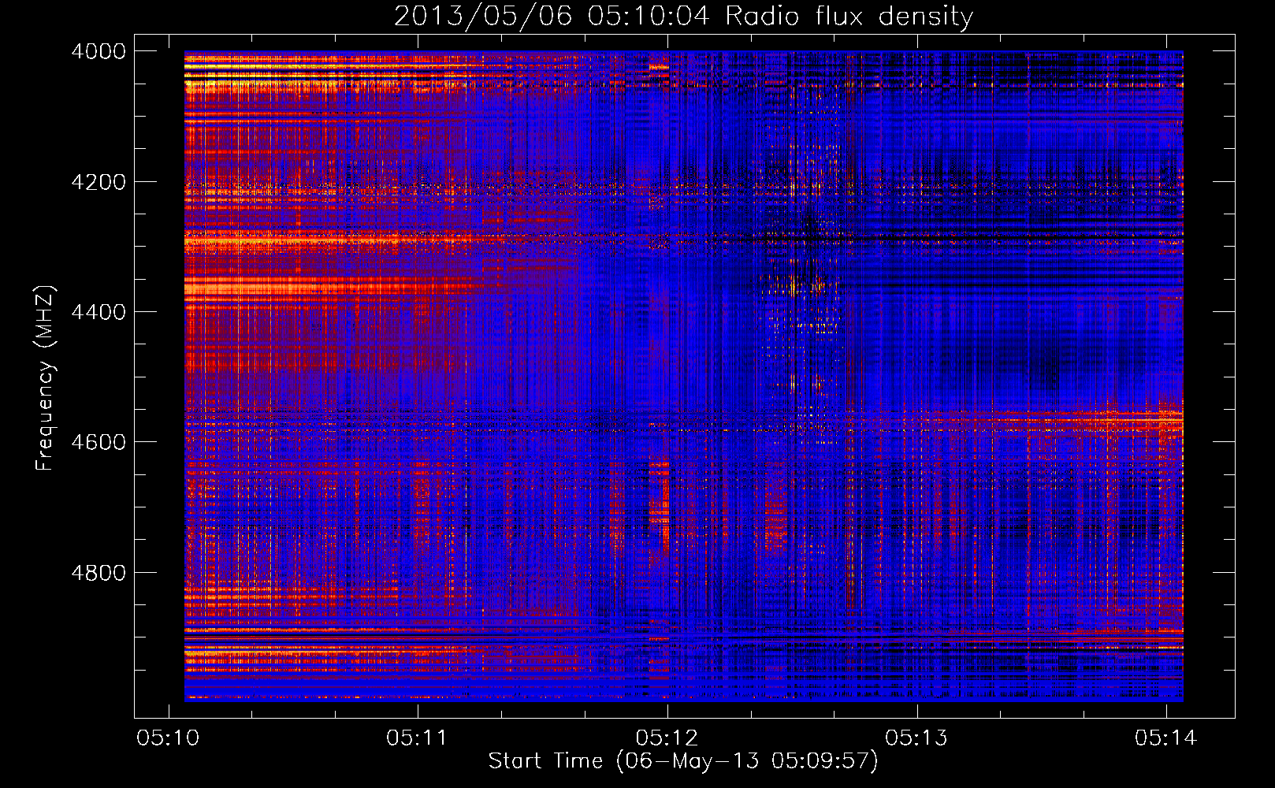
Task: Click the 'Start Time (06-May-13 05:09:57)' label
Action: pos(683,761)
